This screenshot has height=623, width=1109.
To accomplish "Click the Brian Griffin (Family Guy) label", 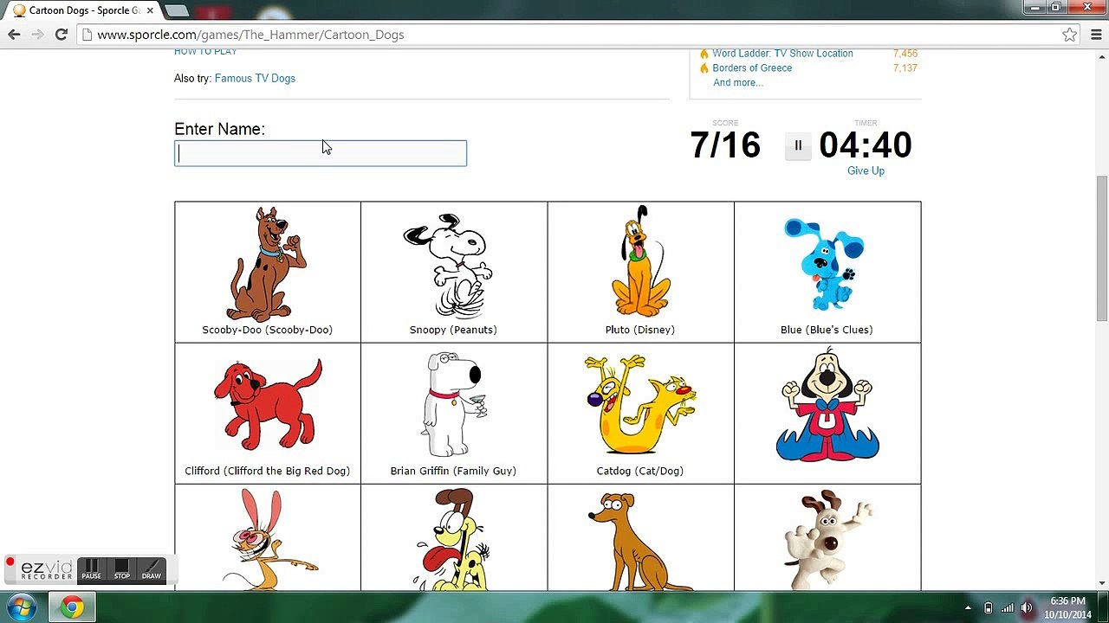I will pyautogui.click(x=453, y=471).
